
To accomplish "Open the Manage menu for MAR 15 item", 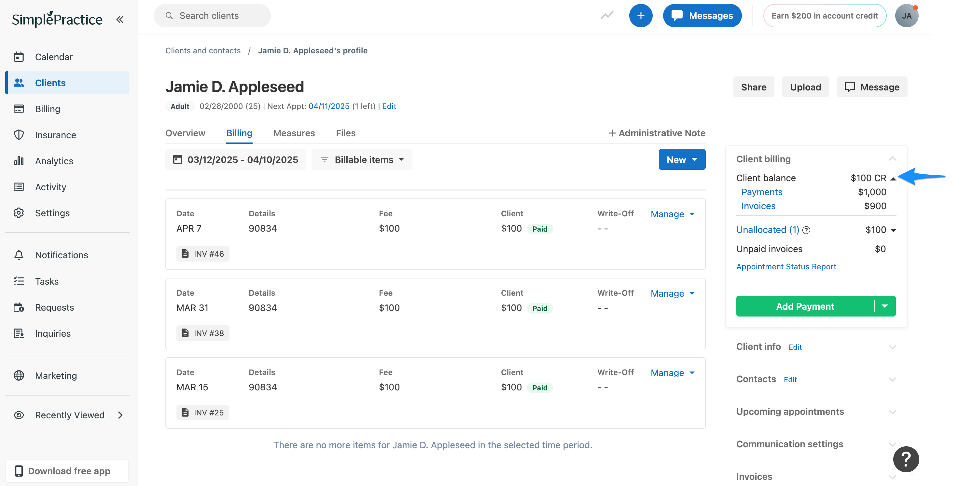I will click(x=672, y=372).
